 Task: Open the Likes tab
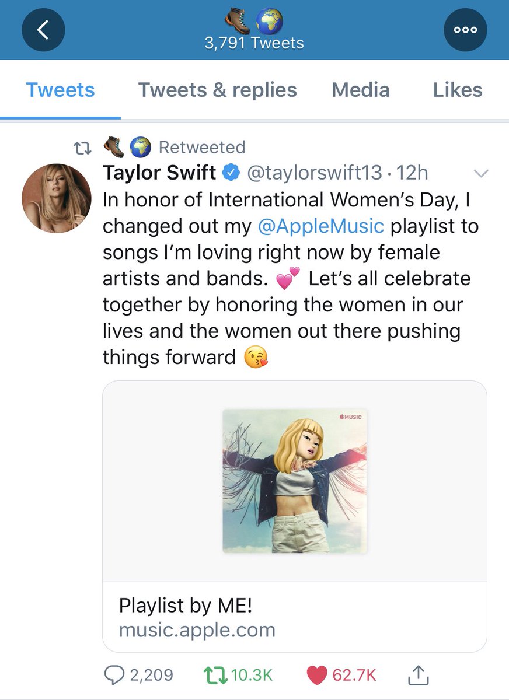457,90
